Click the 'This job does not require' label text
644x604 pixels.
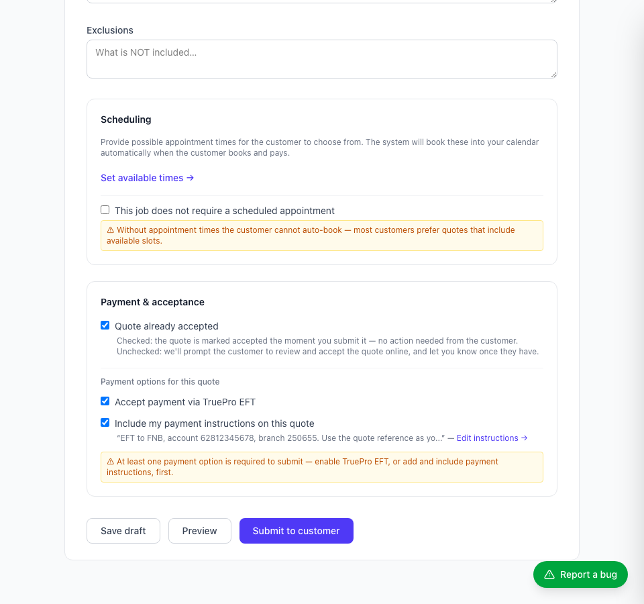[225, 211]
